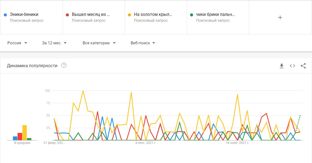Open the help question mark icon
The image size is (312, 163).
(x=64, y=65)
